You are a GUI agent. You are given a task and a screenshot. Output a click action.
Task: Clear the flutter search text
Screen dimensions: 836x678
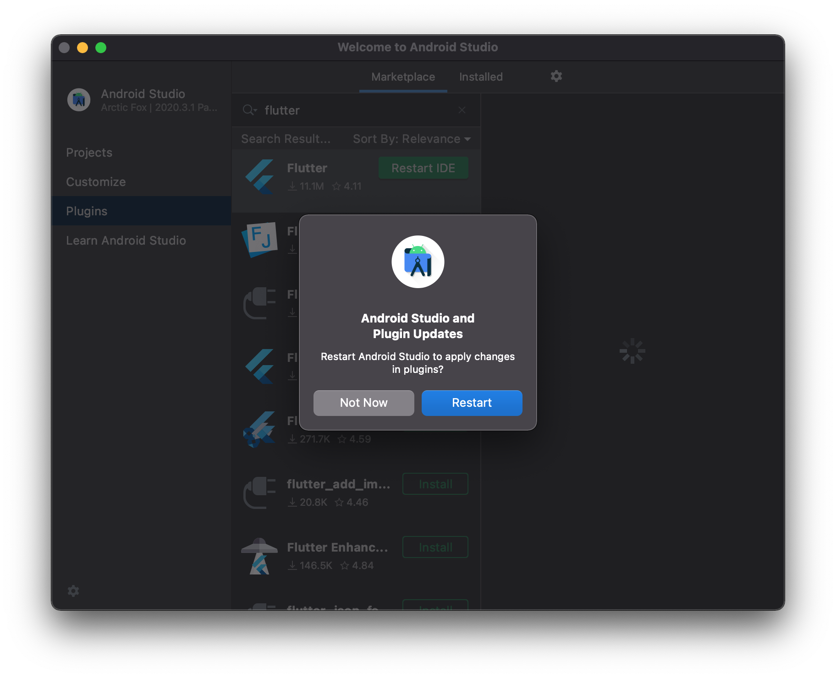(462, 110)
